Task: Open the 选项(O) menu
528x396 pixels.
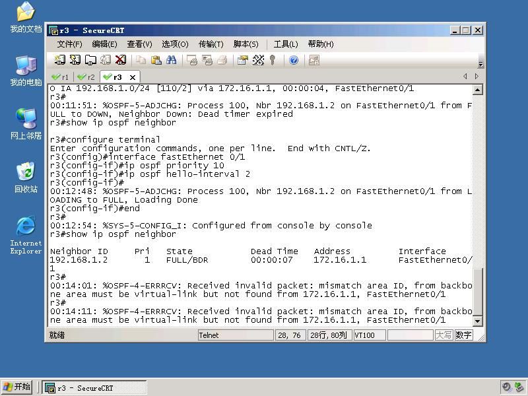Action: coord(175,44)
